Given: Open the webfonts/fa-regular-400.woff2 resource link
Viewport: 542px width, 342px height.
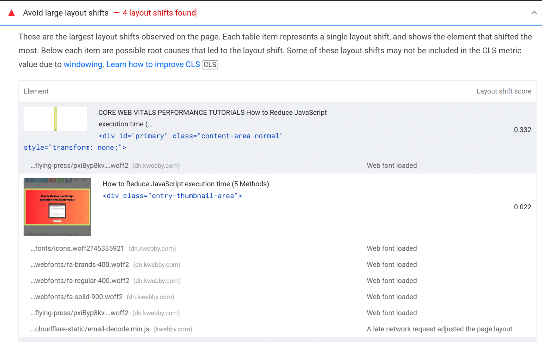Looking at the screenshot, I should [x=80, y=281].
